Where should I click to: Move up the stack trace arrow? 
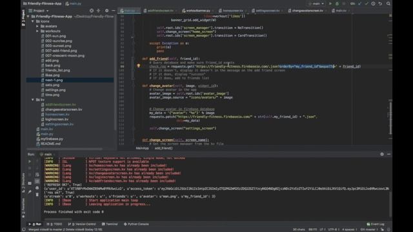[37, 162]
